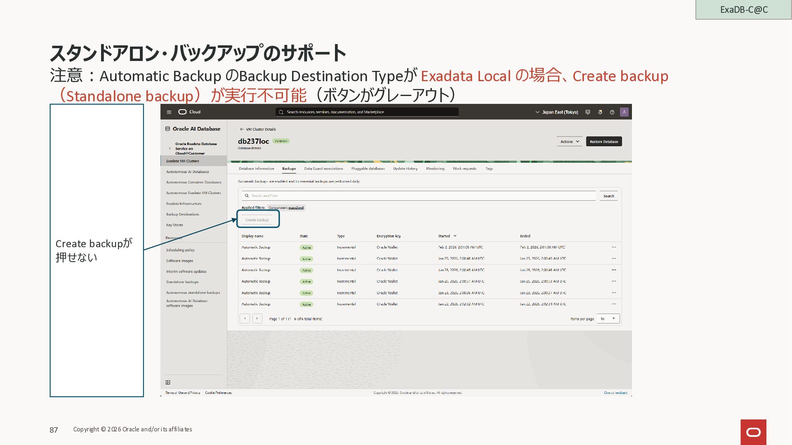Open the Items per page dropdown
792x445 pixels.
click(x=608, y=319)
